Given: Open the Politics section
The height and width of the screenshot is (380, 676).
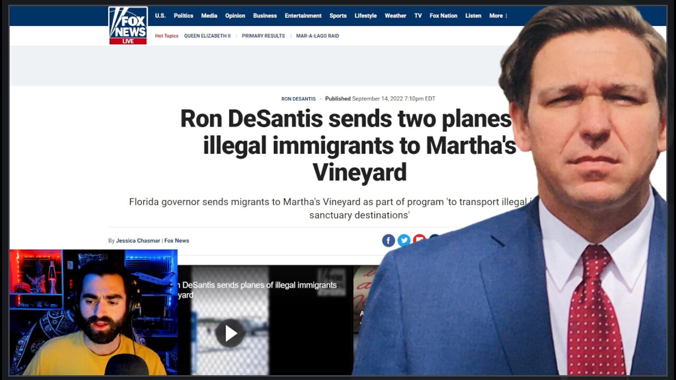Looking at the screenshot, I should tap(183, 16).
